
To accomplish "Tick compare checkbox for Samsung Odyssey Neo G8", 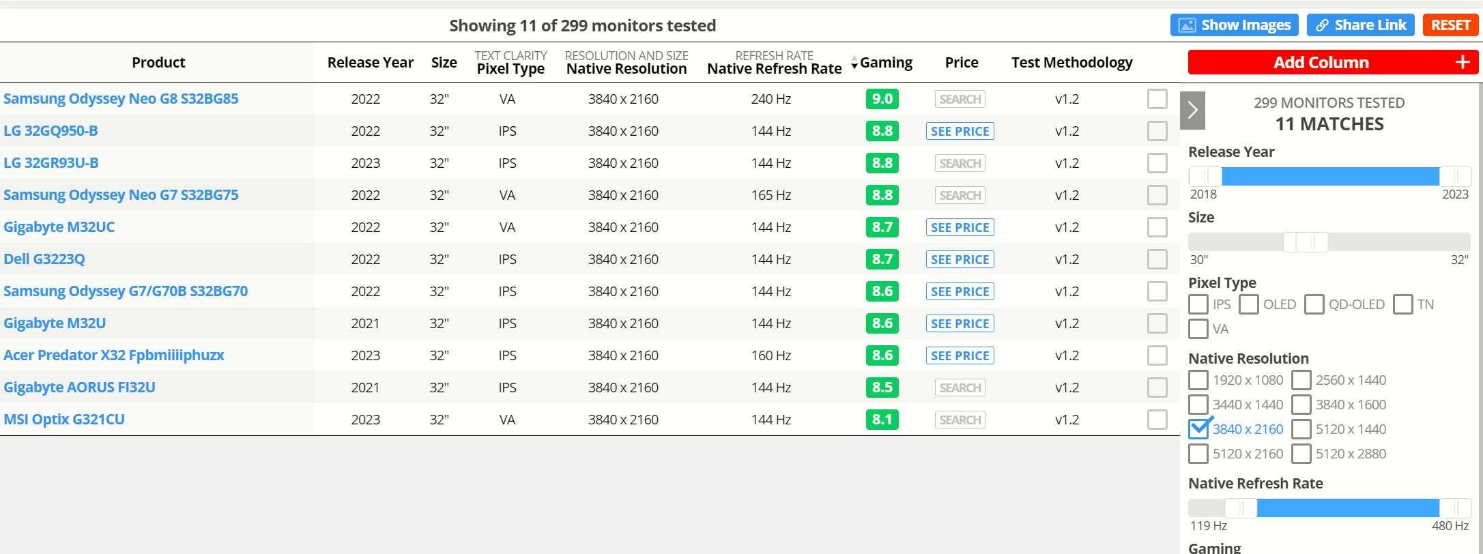I will [x=1157, y=99].
